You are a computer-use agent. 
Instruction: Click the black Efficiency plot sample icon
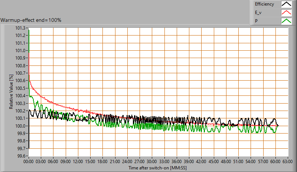point(286,4)
